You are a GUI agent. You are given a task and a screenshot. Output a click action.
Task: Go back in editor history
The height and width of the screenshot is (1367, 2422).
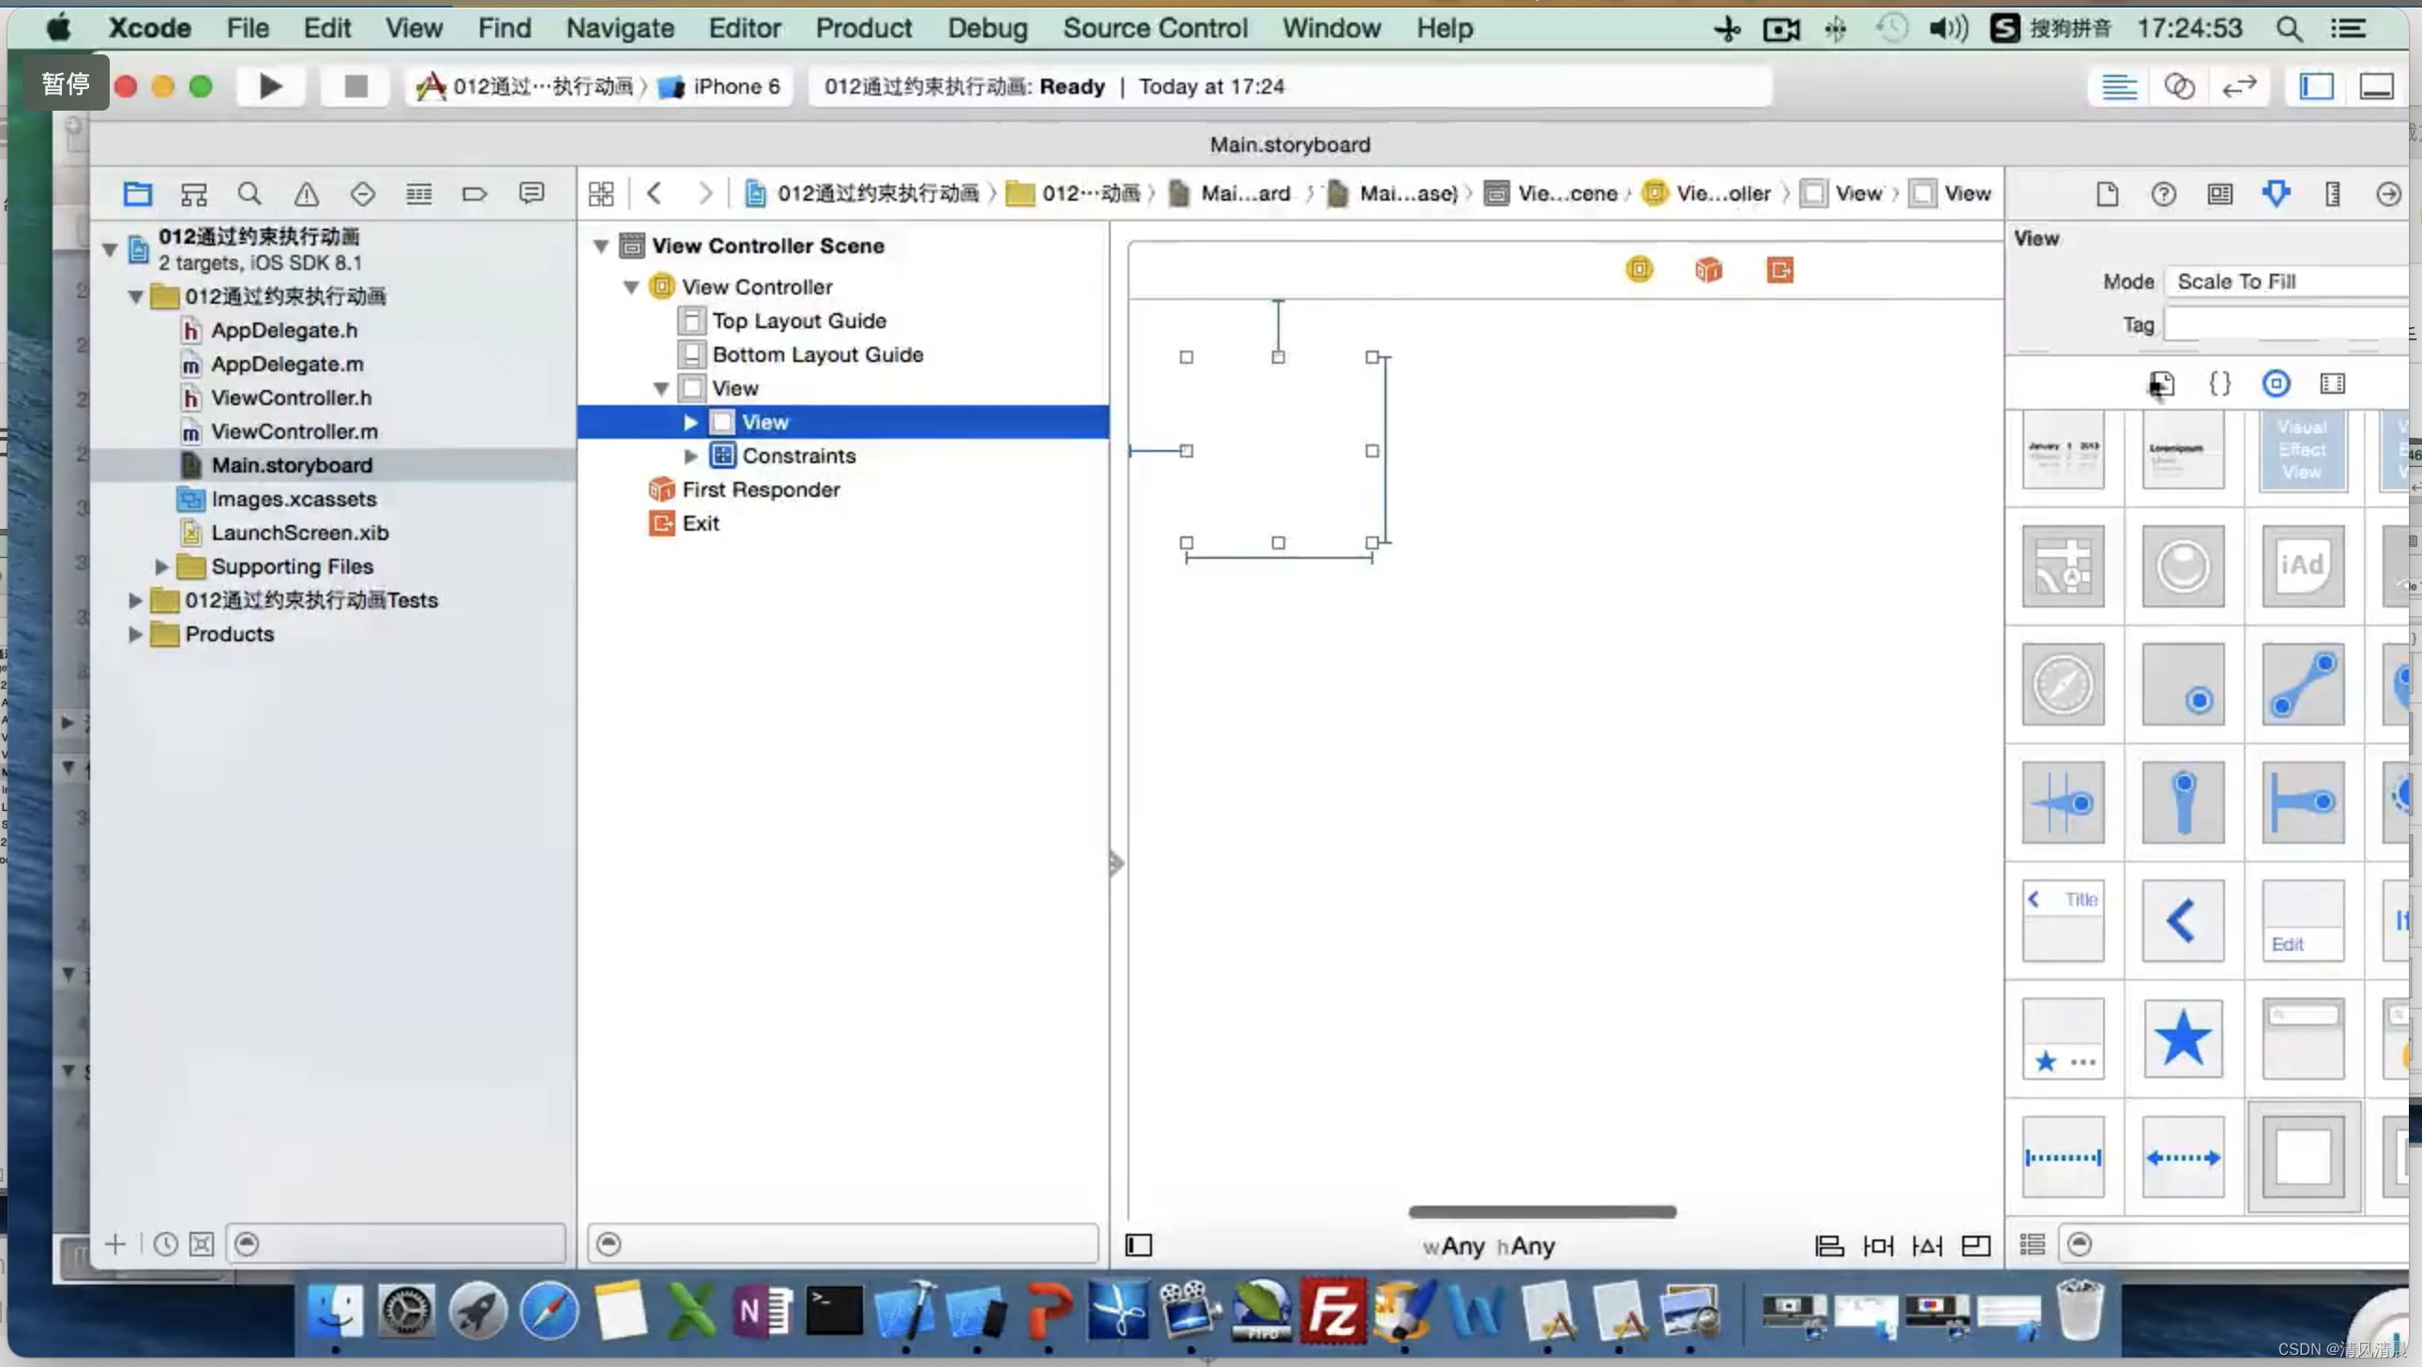pos(655,193)
